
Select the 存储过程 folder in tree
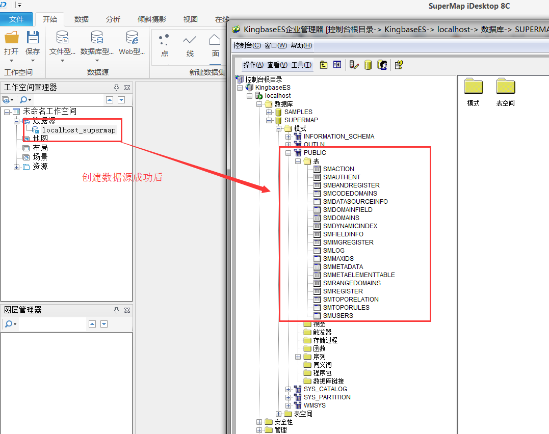(x=325, y=340)
